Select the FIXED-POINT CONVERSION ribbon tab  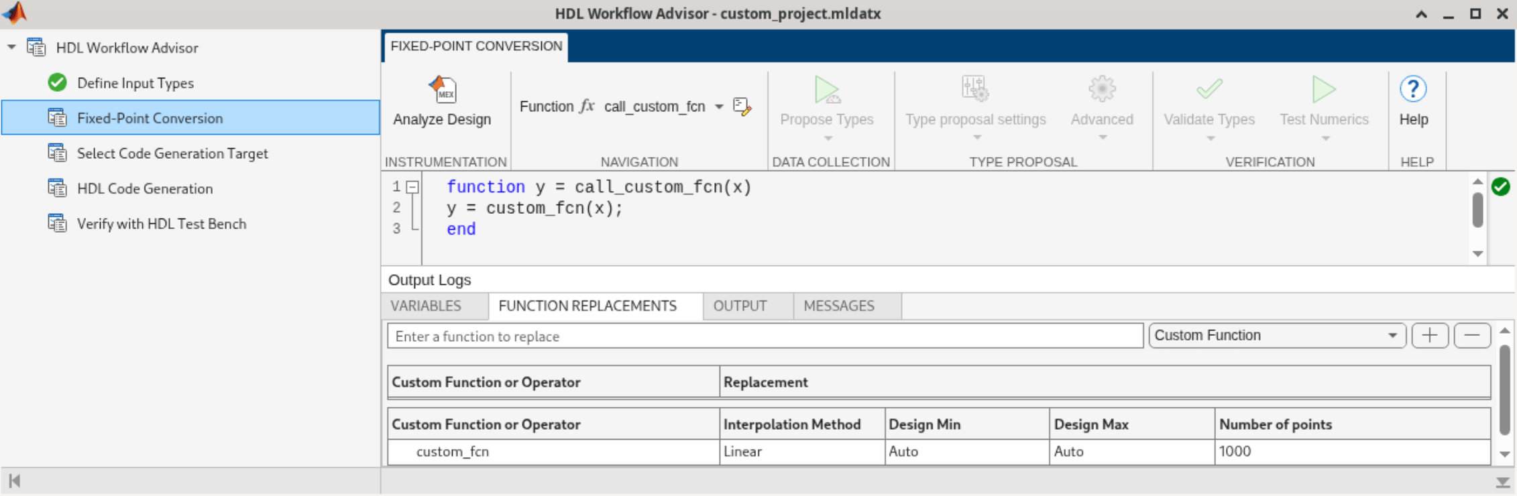pyautogui.click(x=476, y=46)
